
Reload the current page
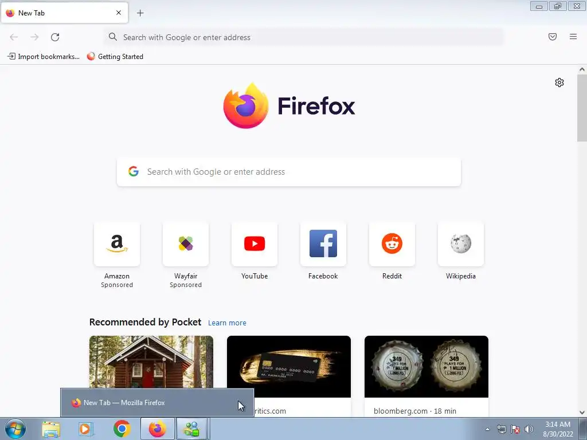click(x=55, y=37)
